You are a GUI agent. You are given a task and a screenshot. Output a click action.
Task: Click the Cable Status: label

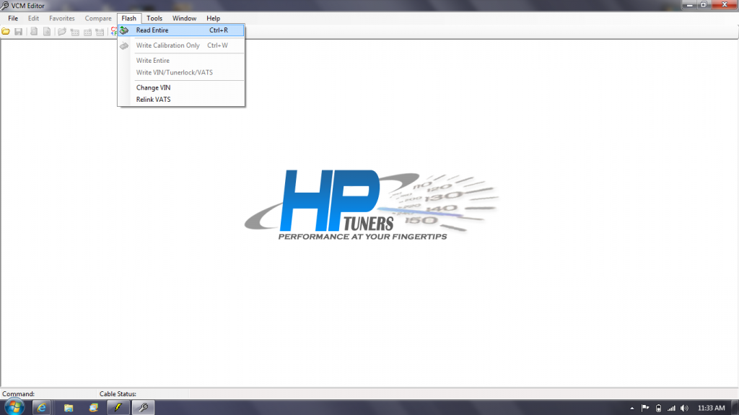click(118, 394)
